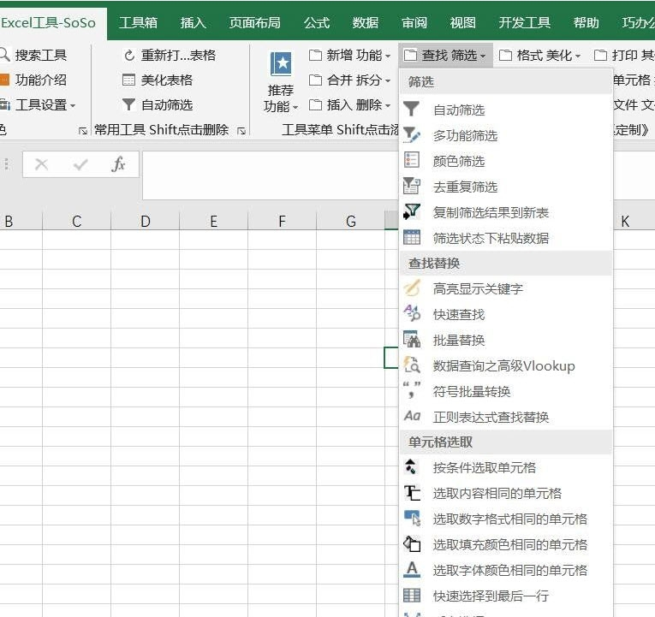This screenshot has width=655, height=617.
Task: Click the formula bar confirm checkmark
Action: click(x=80, y=164)
